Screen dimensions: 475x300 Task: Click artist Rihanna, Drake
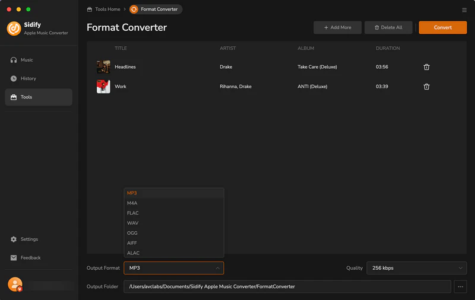235,87
